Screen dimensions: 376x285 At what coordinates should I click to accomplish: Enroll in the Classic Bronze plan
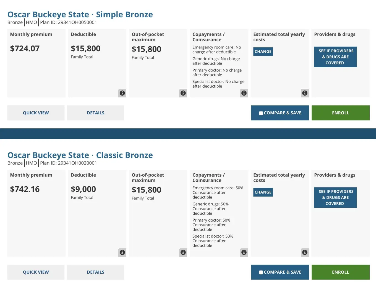pyautogui.click(x=340, y=272)
